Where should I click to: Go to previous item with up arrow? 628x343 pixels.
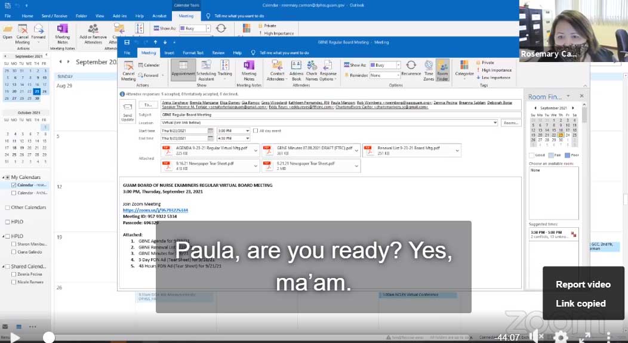(155, 42)
